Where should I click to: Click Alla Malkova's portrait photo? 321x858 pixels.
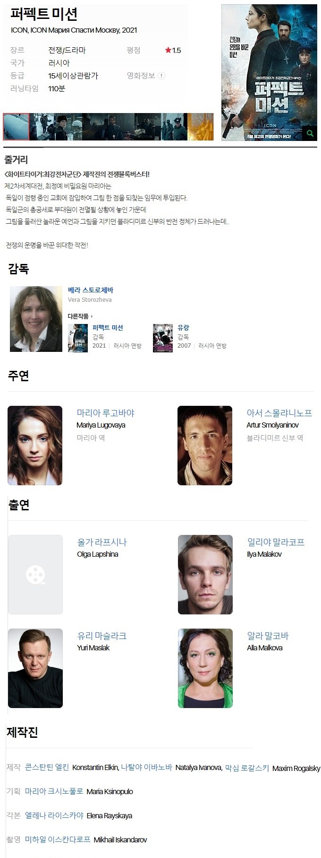click(x=205, y=668)
